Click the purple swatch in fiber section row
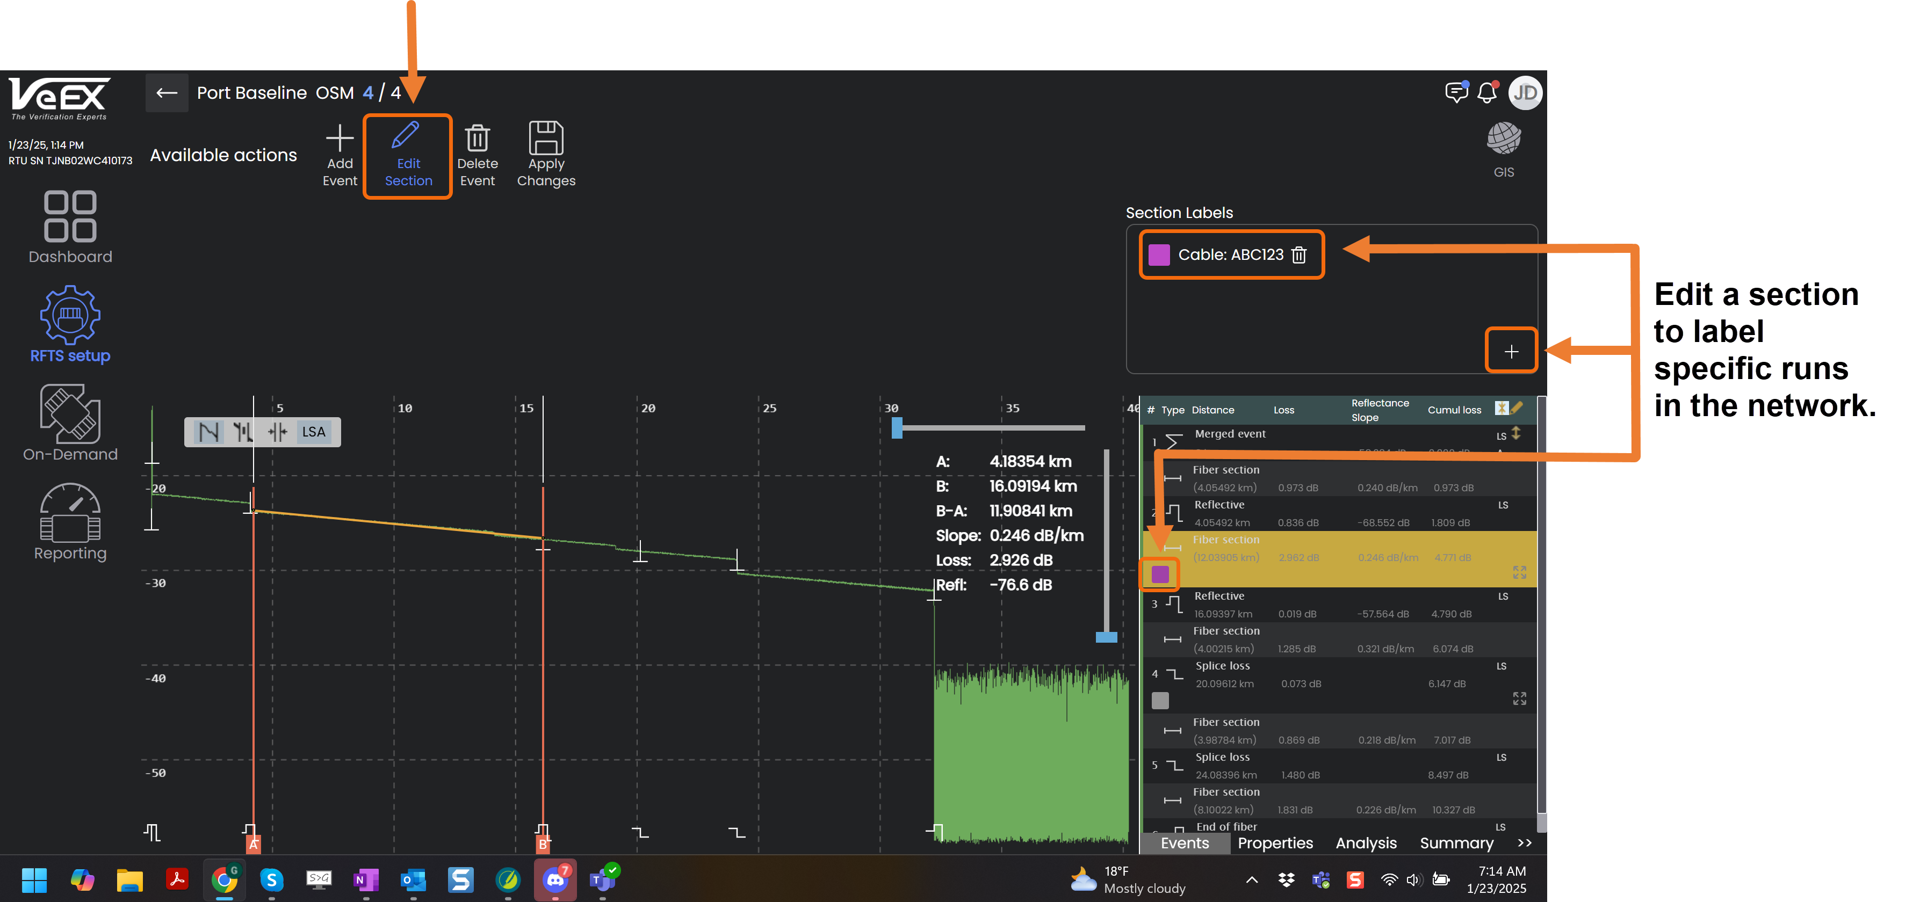This screenshot has height=902, width=1920. pos(1160,574)
